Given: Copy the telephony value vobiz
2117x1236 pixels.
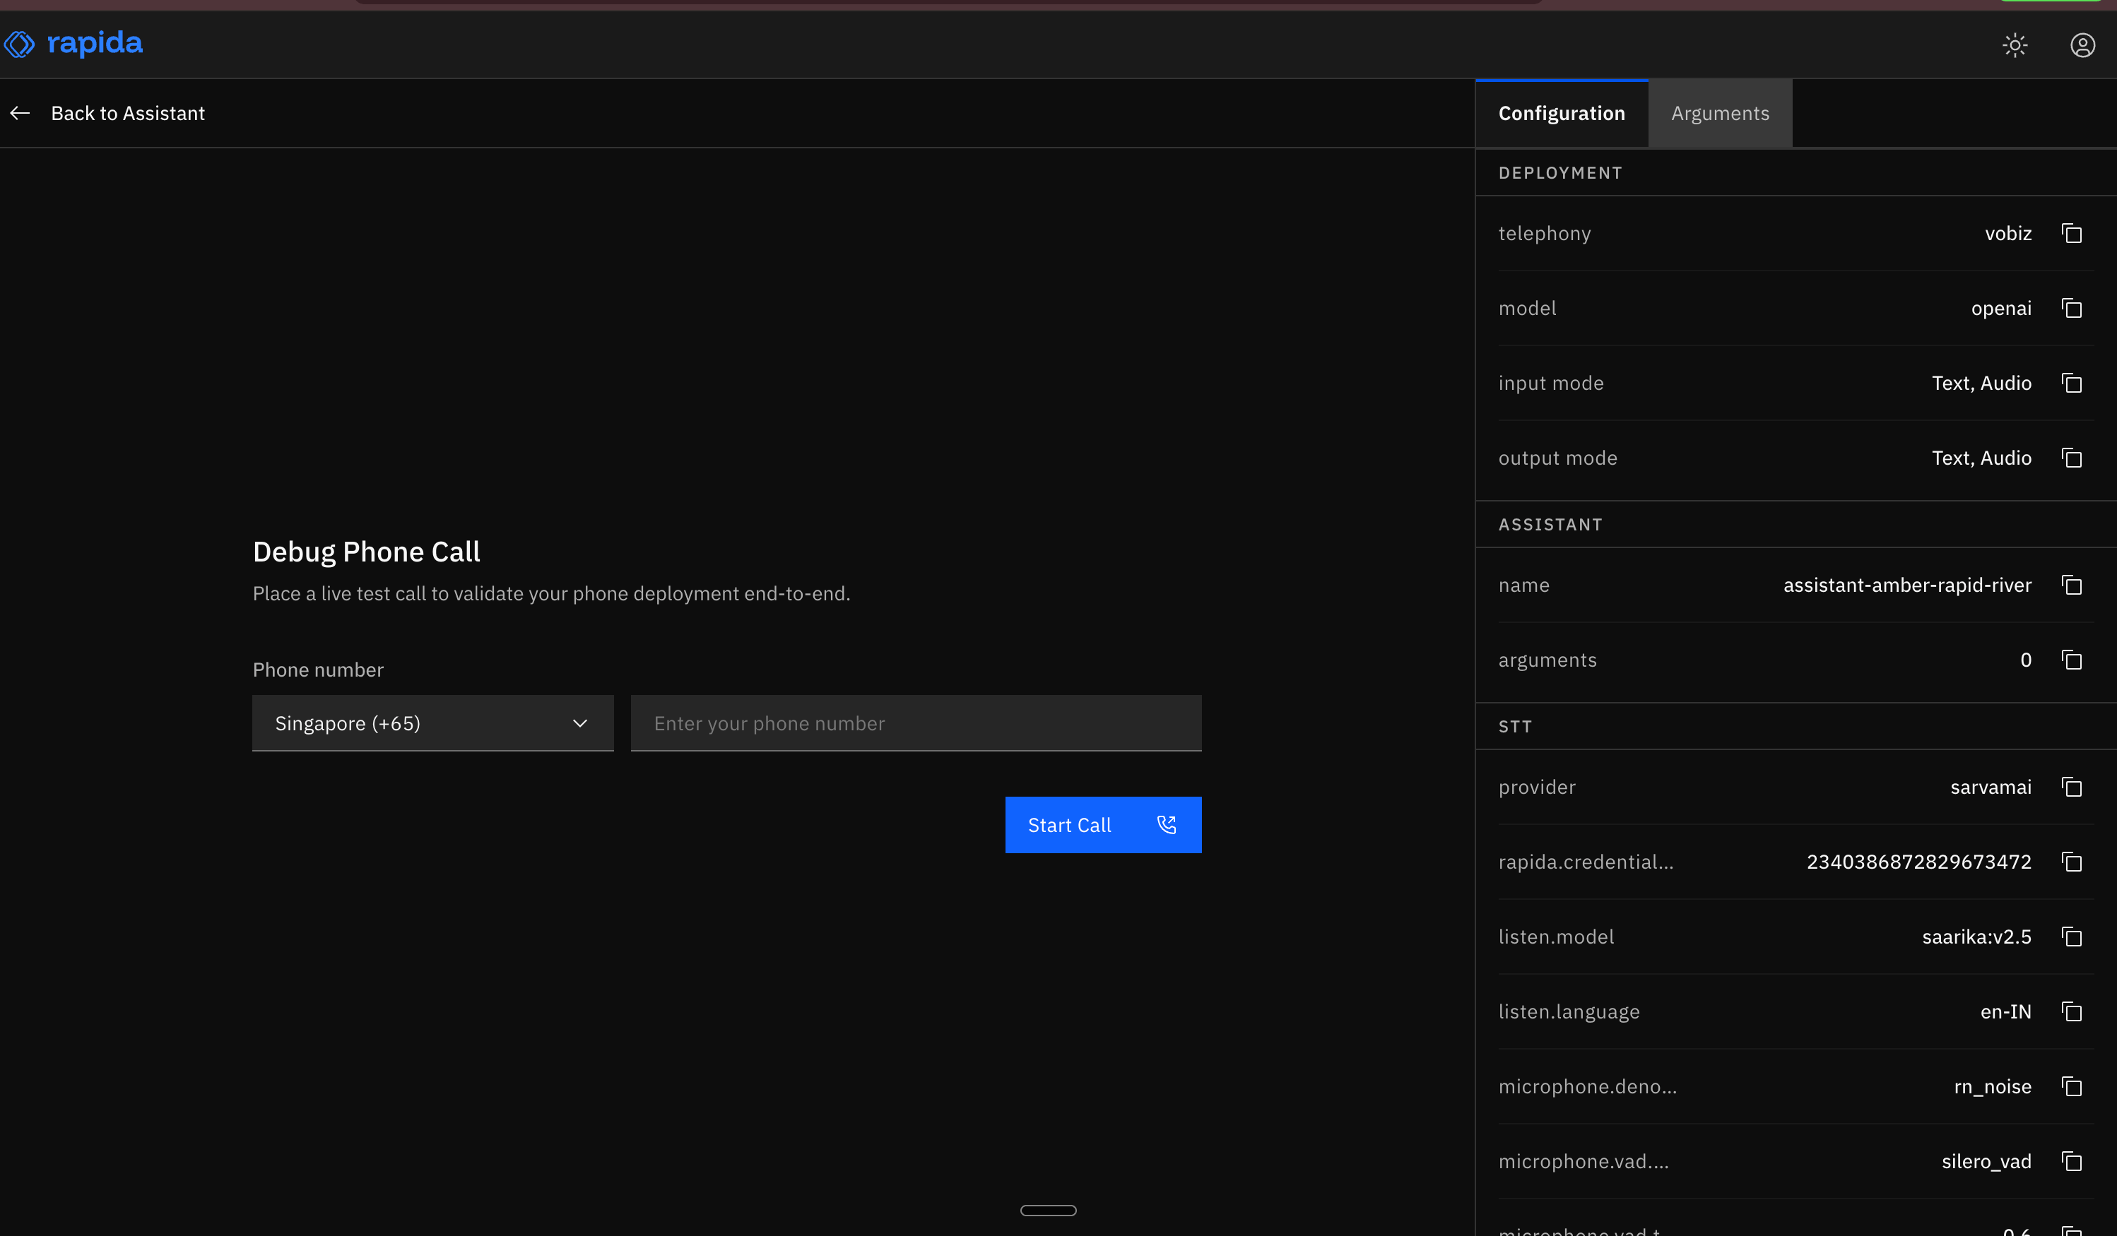Looking at the screenshot, I should coord(2072,234).
